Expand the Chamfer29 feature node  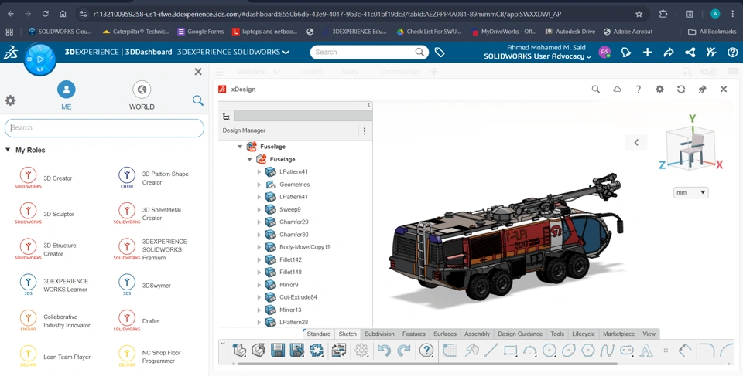coord(259,222)
